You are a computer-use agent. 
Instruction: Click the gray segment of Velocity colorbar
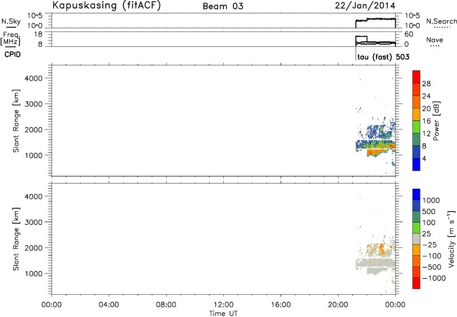click(x=416, y=239)
